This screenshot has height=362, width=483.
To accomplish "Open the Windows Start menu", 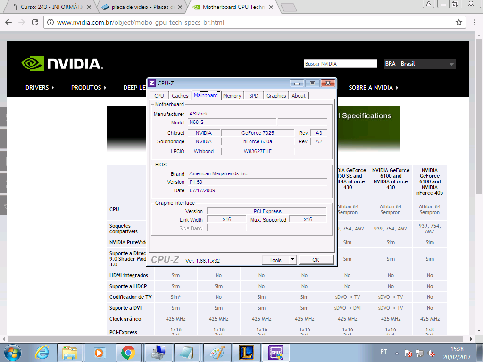I will pyautogui.click(x=12, y=353).
